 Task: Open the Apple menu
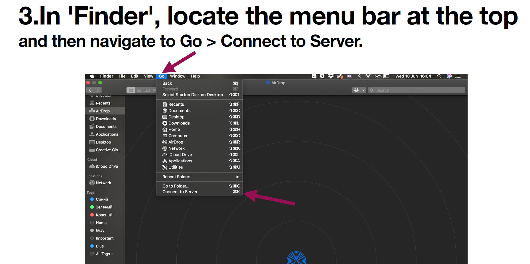tap(92, 76)
